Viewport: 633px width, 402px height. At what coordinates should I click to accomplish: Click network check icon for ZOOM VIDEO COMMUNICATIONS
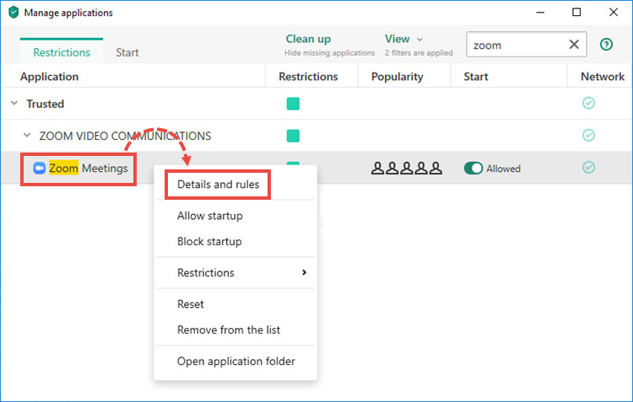point(588,135)
